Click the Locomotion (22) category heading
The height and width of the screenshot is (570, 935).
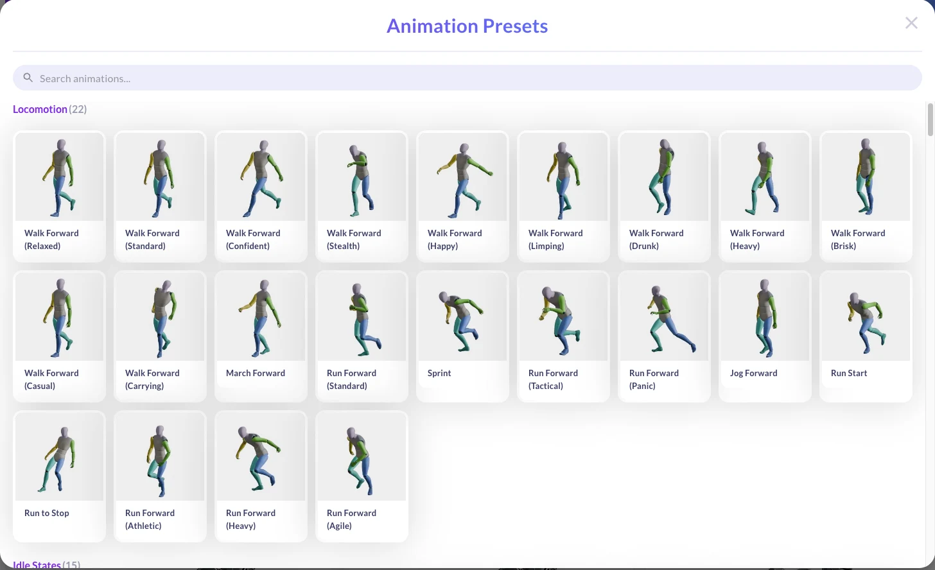[x=50, y=109]
